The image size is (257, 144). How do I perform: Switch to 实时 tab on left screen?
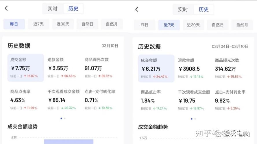click(52, 8)
